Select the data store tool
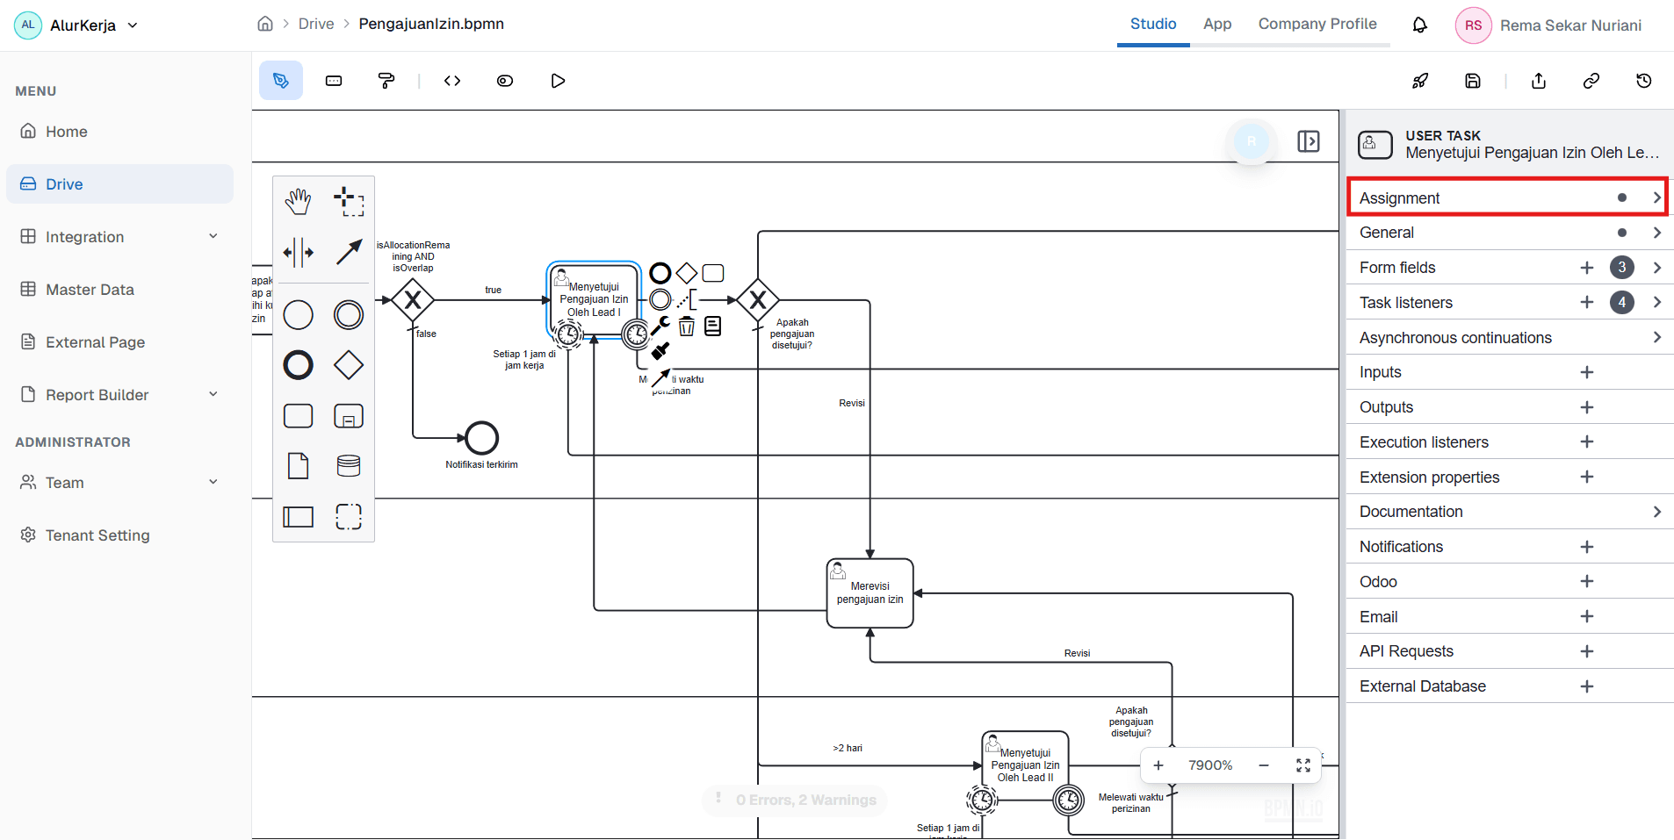1674x840 pixels. point(349,466)
